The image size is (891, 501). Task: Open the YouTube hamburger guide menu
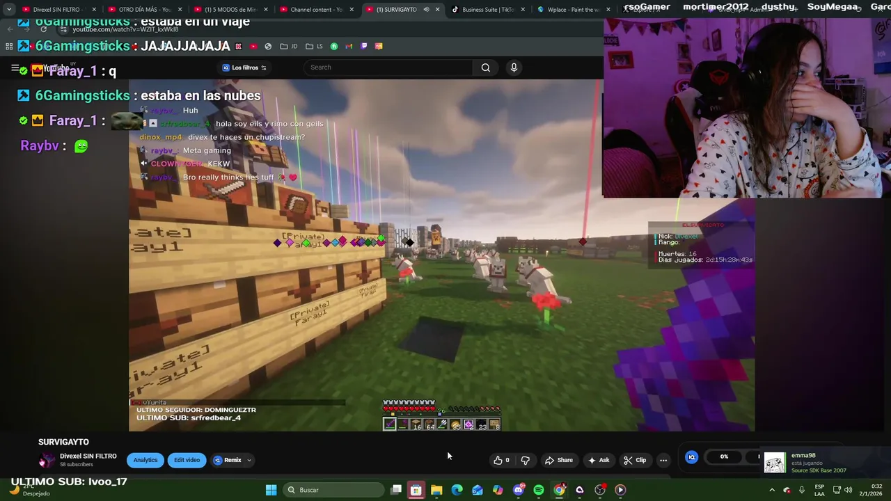pos(15,67)
